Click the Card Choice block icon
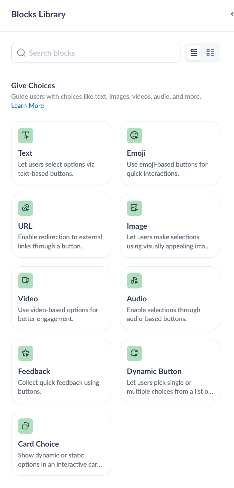The height and width of the screenshot is (488, 234). (x=26, y=426)
